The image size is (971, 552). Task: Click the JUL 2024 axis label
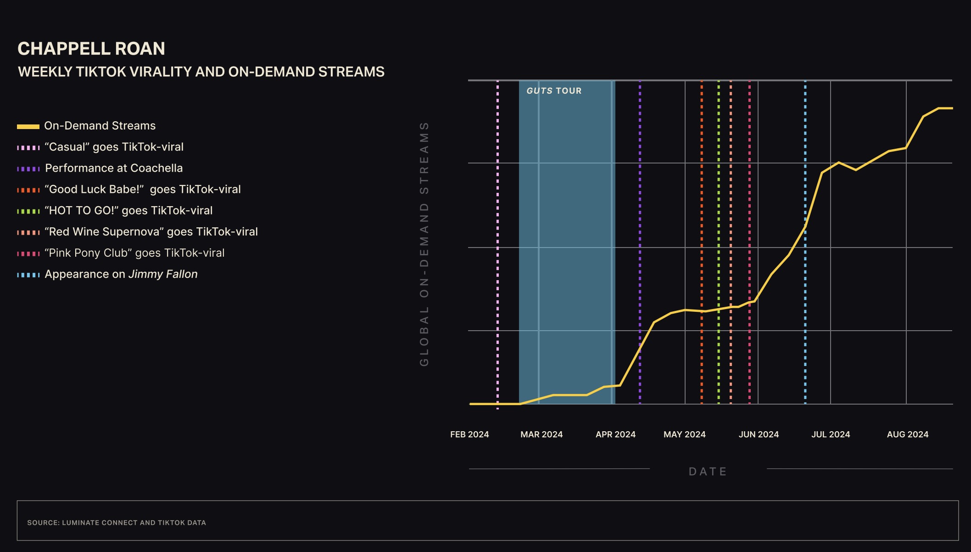(x=831, y=434)
